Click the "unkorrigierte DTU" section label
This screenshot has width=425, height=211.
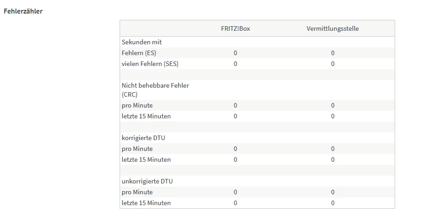point(147,181)
